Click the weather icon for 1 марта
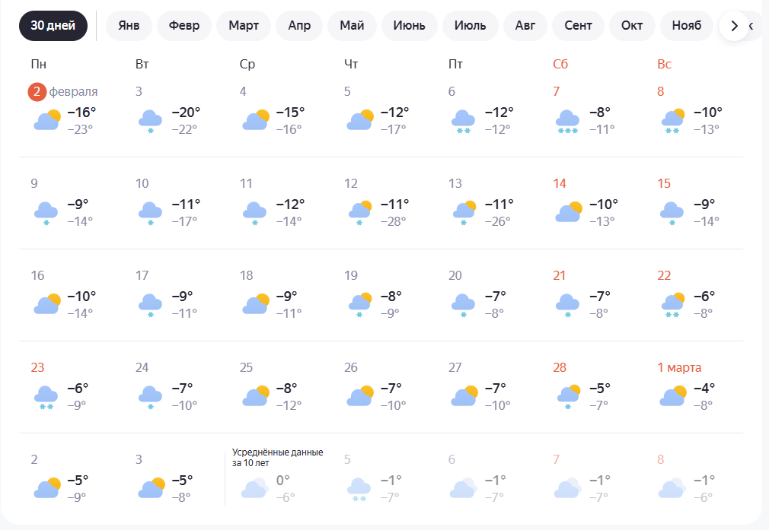 point(673,396)
